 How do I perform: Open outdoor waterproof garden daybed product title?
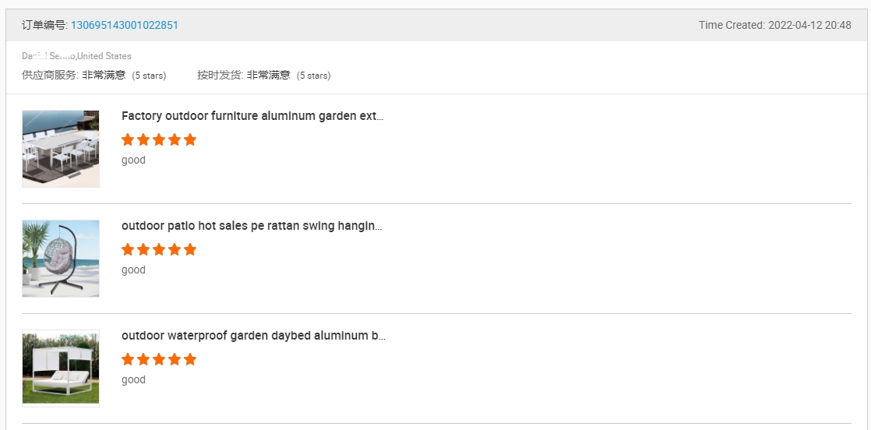pos(253,336)
